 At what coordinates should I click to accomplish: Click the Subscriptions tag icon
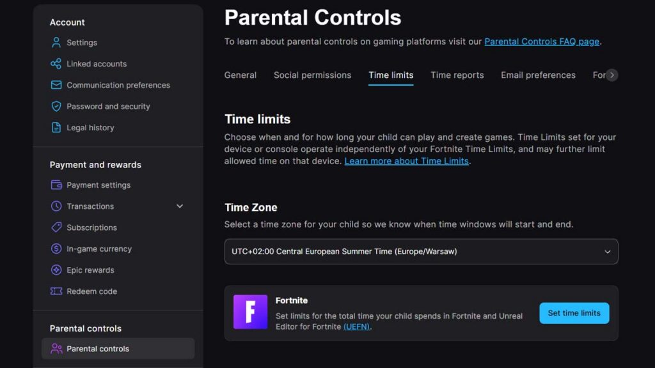56,227
